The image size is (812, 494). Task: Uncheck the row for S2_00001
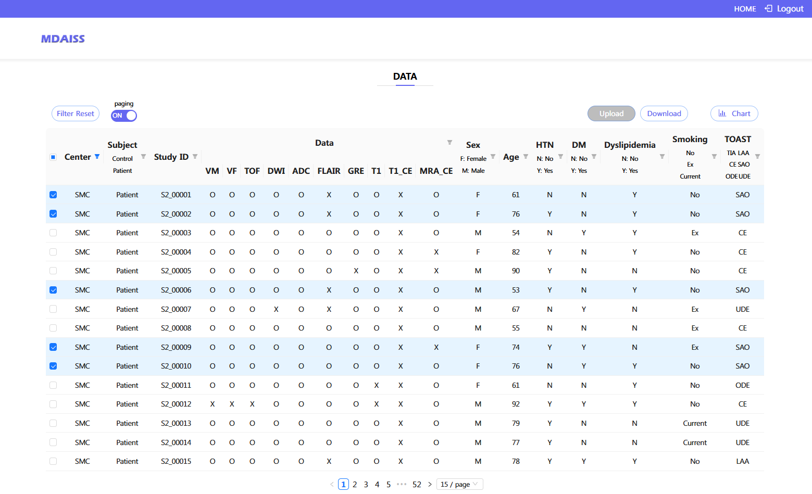(53, 195)
